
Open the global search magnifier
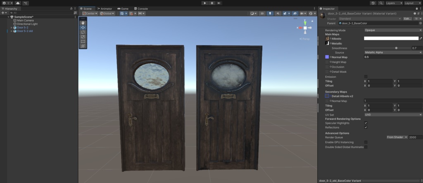380,3
